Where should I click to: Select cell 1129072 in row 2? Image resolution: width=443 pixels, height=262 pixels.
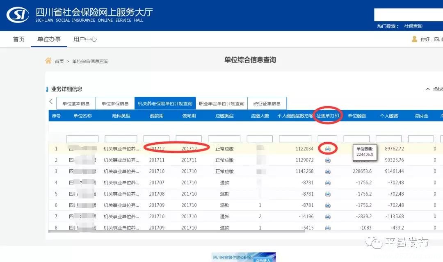coord(304,160)
